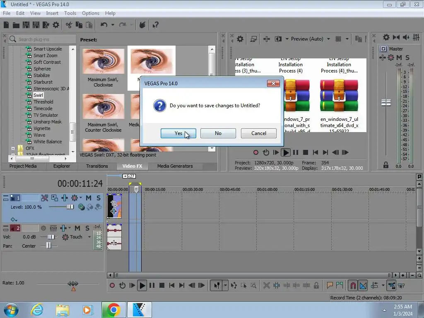Image resolution: width=424 pixels, height=318 pixels.
Task: Click Yes to save changes
Action: point(178,133)
